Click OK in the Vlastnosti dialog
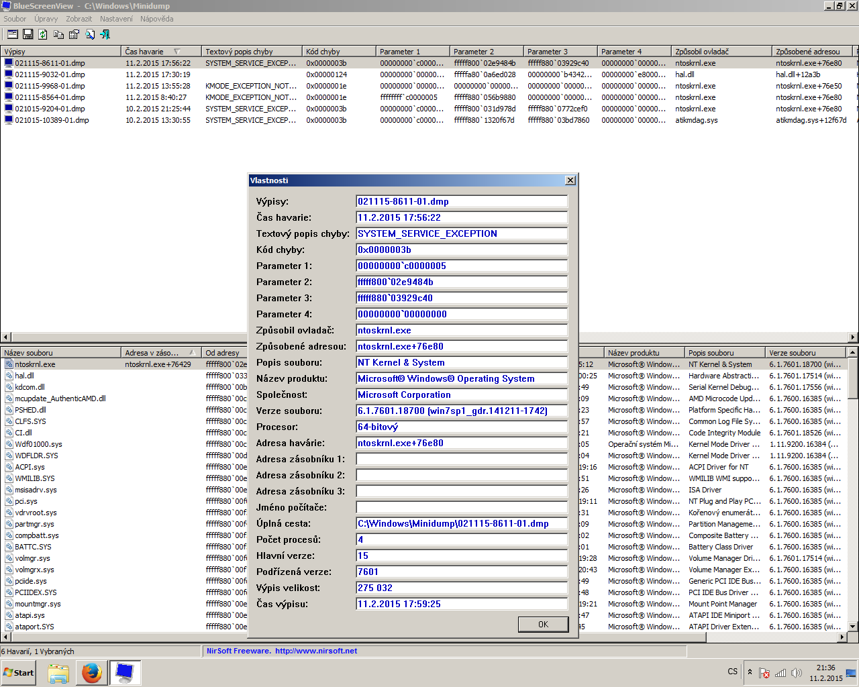This screenshot has height=687, width=859. point(544,625)
